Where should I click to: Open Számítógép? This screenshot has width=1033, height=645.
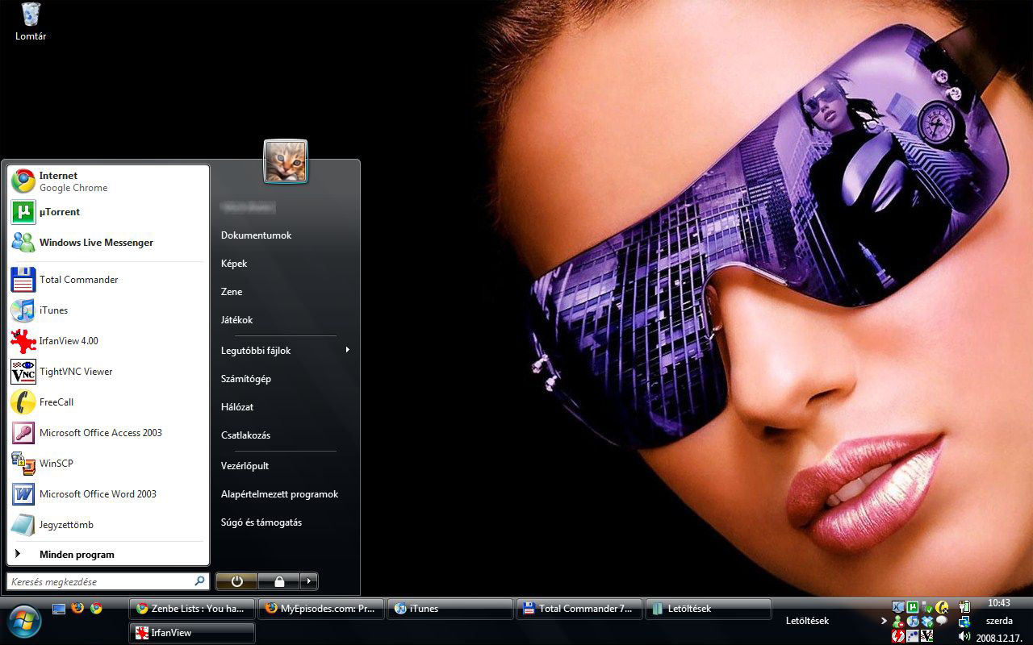point(246,379)
